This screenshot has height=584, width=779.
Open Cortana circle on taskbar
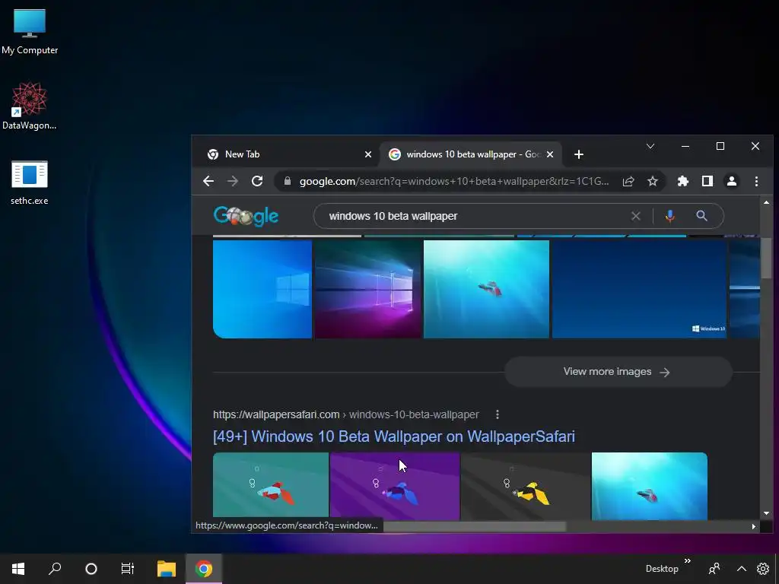[91, 569]
